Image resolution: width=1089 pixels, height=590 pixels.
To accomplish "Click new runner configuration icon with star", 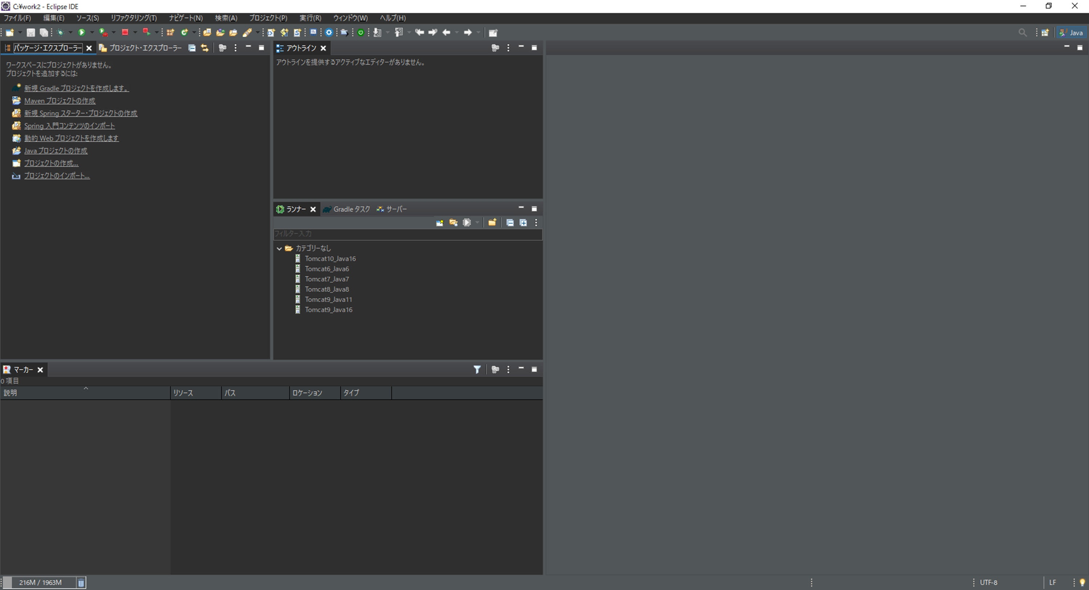I will click(440, 223).
